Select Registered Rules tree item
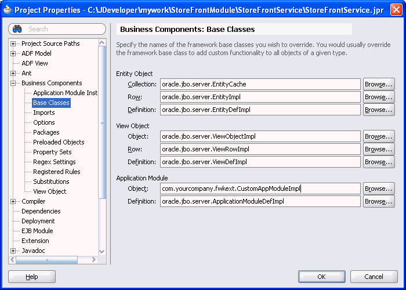406x290 pixels. pos(57,172)
